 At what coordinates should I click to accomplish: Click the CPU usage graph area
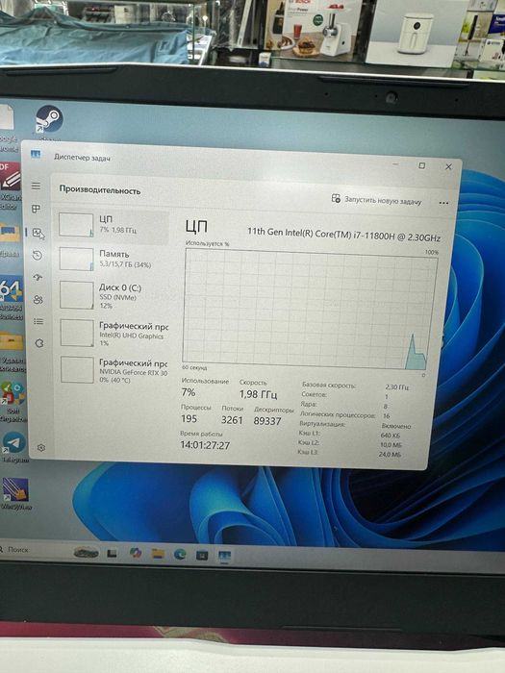tap(309, 309)
